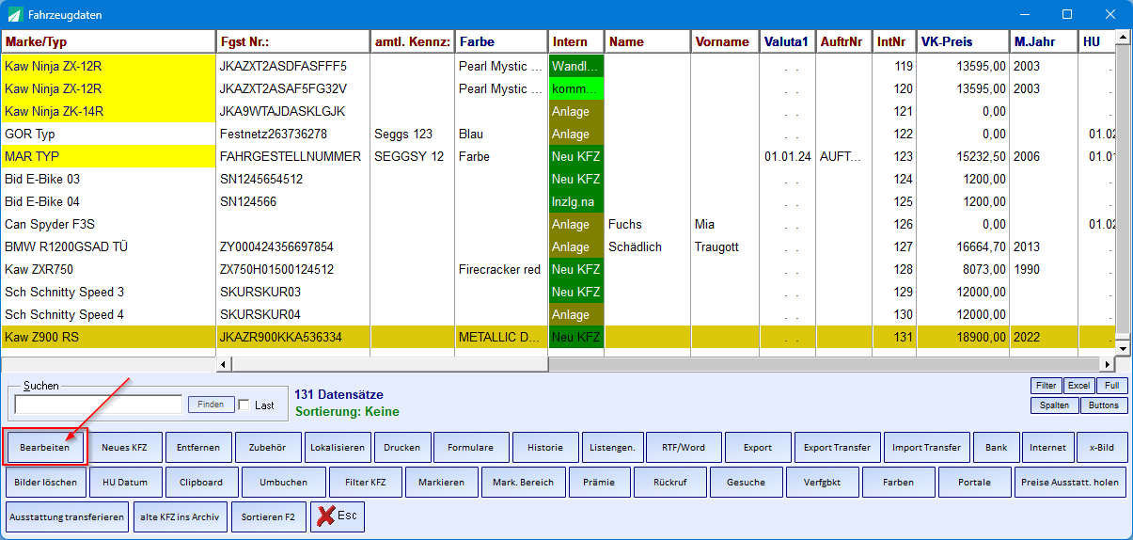Viewport: 1133px width, 540px height.
Task: Click the horizontal scrollbar right arrow
Action: tap(1106, 364)
